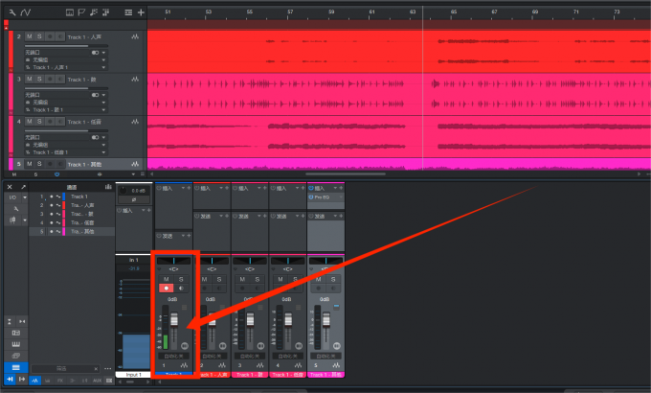Viewport: 651px width, 393px height.
Task: Open the marker track flag icon
Action: tap(81, 12)
